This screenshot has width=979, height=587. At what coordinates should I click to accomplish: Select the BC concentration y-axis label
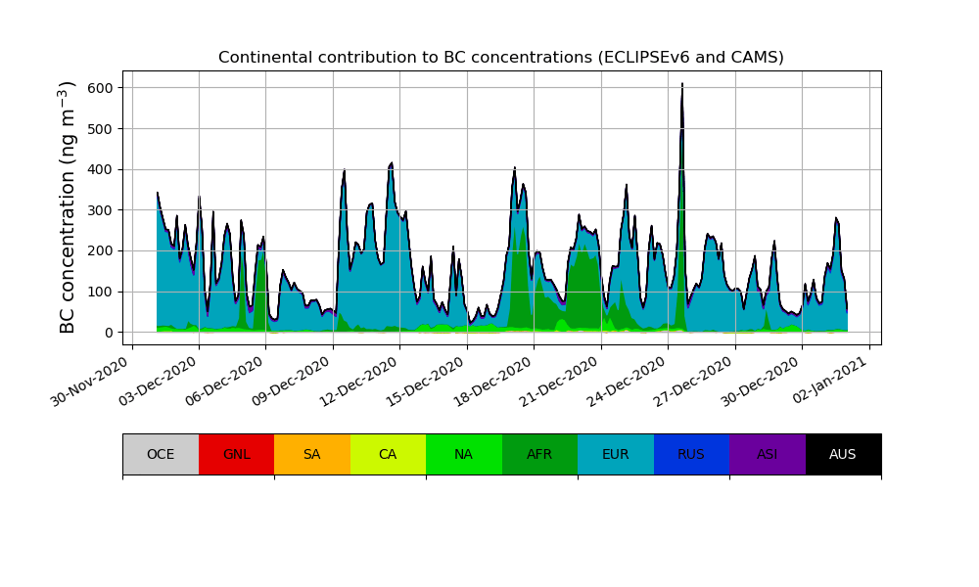[x=68, y=207]
